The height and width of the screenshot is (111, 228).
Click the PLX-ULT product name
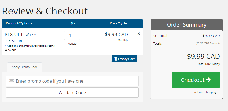(14, 35)
